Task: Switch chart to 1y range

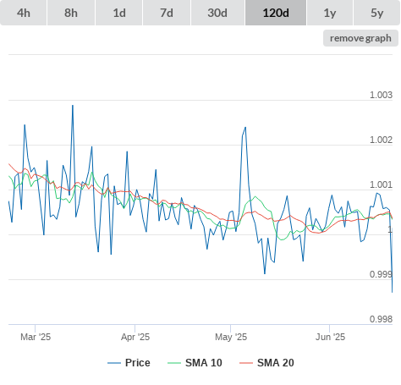Action: pyautogui.click(x=330, y=13)
